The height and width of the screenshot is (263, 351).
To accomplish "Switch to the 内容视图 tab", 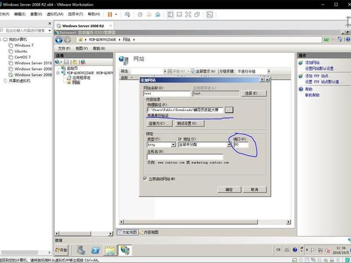I will 149,232.
